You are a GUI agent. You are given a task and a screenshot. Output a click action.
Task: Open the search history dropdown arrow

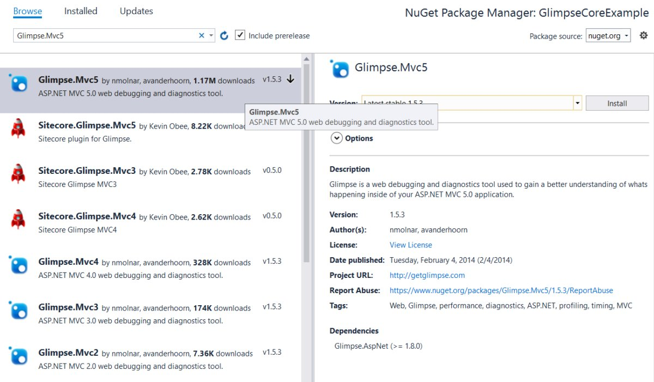[x=211, y=35]
